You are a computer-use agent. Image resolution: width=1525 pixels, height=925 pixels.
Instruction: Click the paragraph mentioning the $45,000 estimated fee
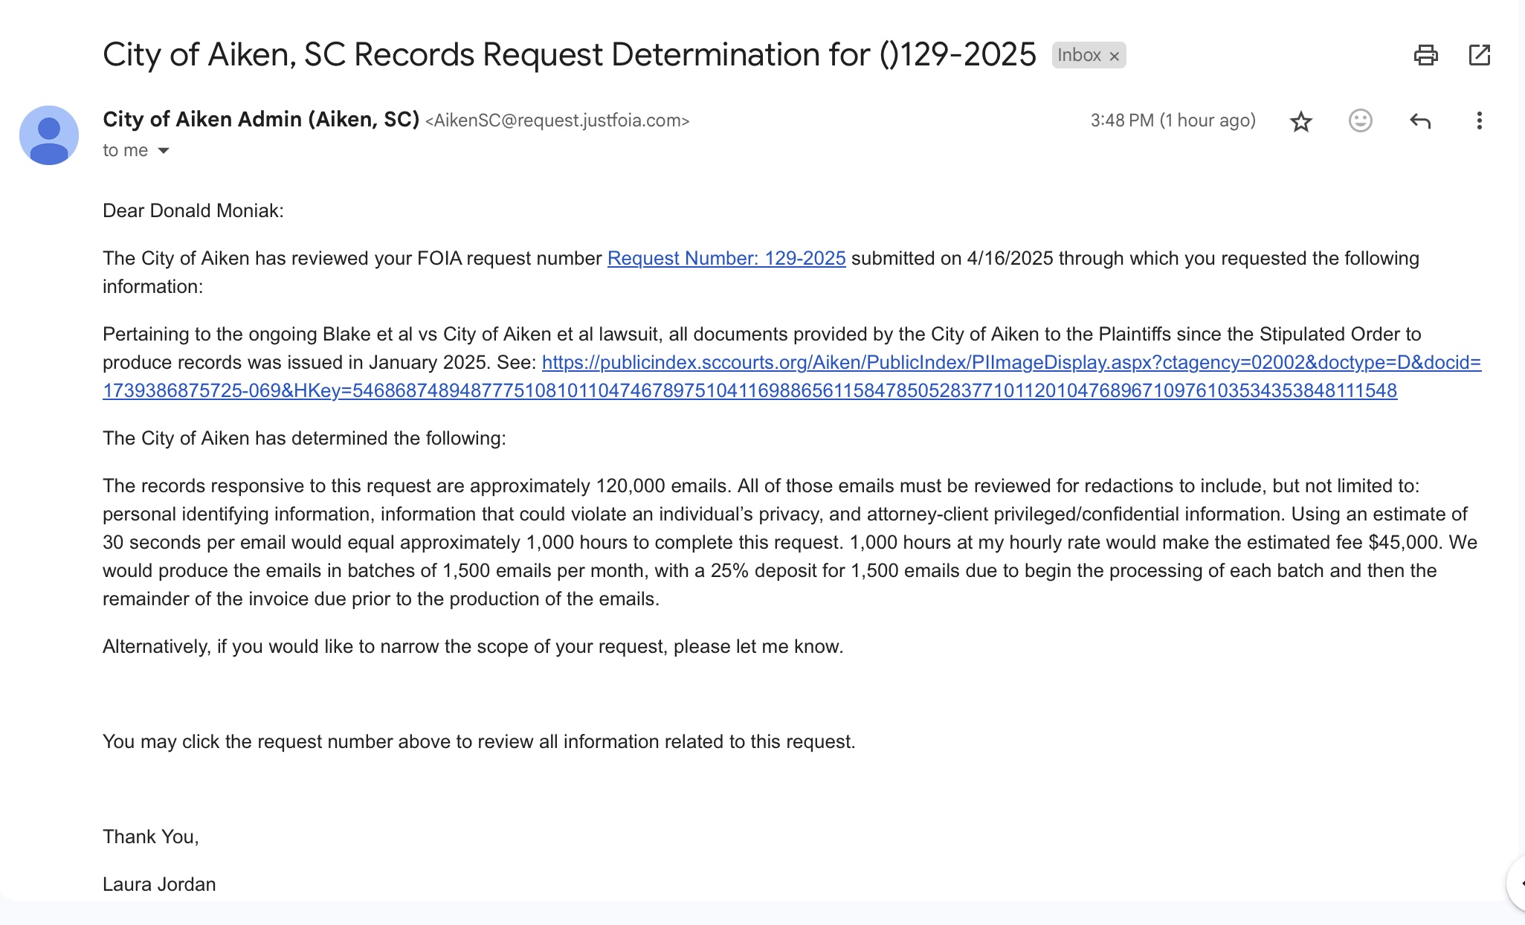click(788, 542)
